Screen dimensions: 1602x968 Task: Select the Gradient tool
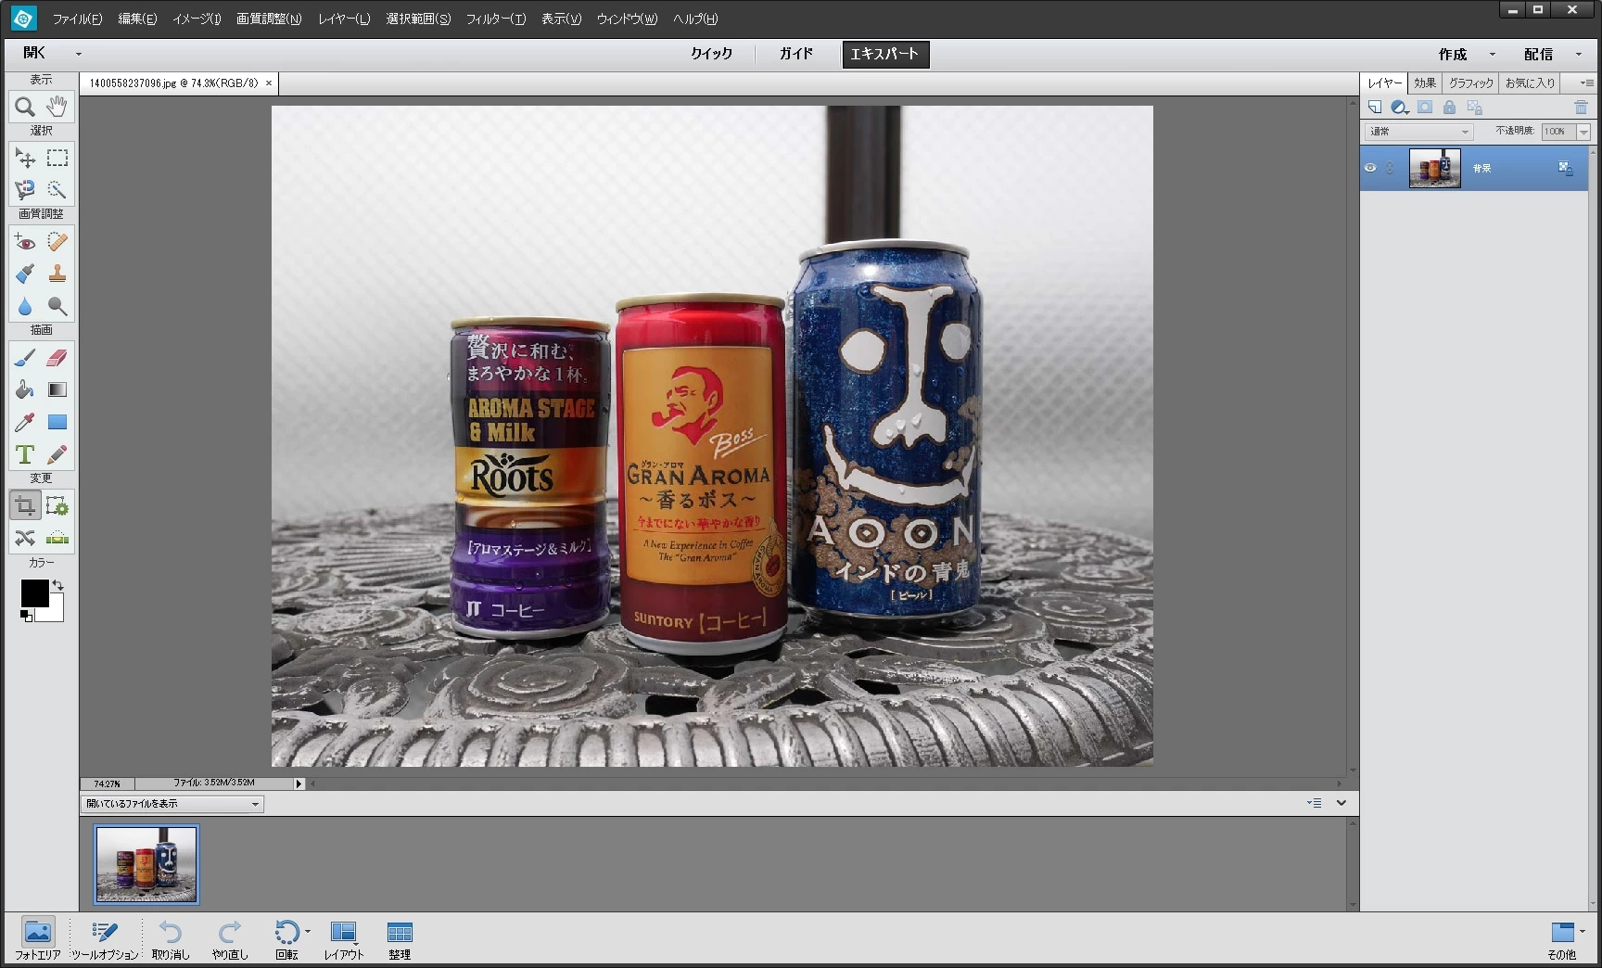click(57, 389)
